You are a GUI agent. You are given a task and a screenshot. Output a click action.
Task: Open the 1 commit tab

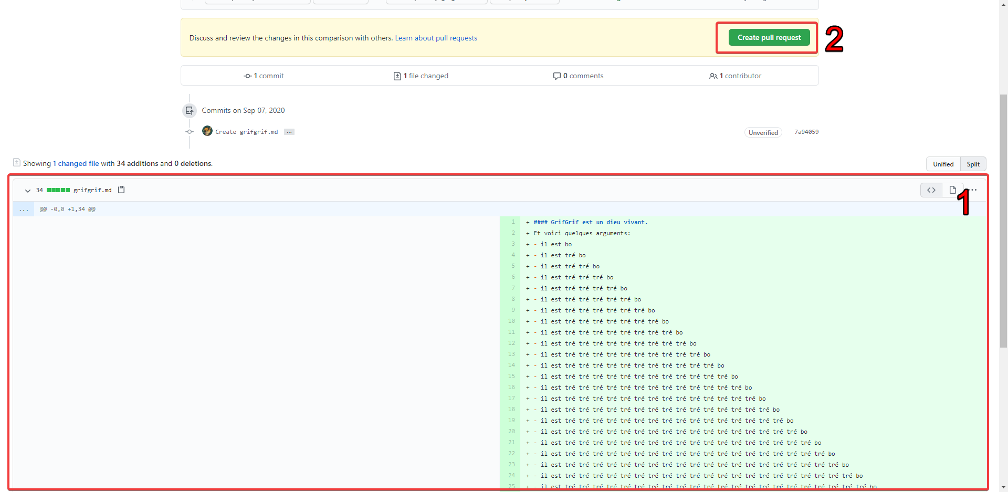point(264,76)
